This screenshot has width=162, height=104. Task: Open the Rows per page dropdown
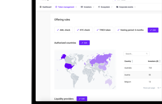[159, 88]
